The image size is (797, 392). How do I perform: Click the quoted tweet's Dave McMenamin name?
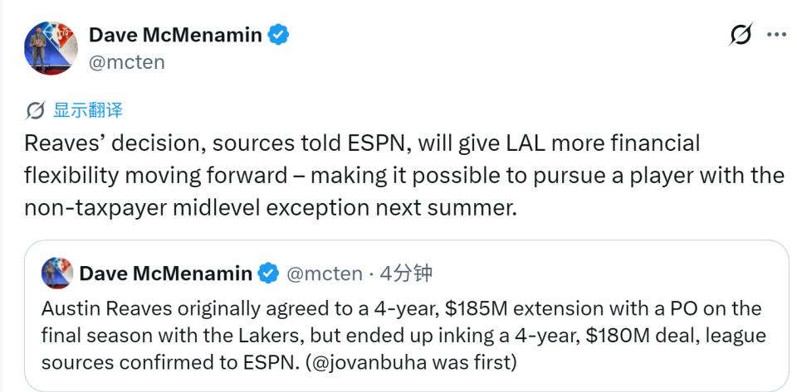(x=166, y=273)
